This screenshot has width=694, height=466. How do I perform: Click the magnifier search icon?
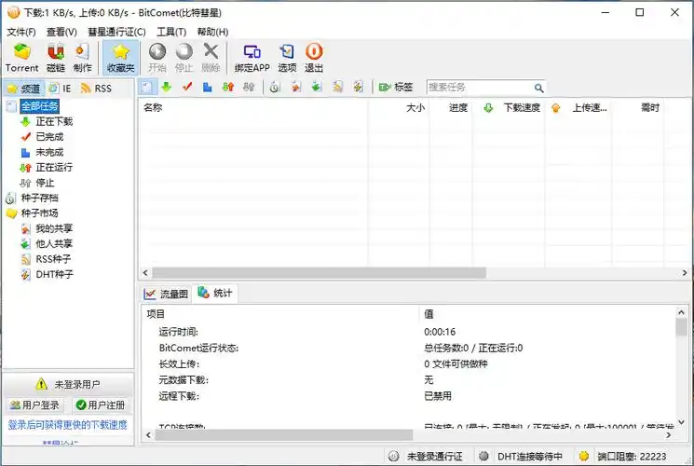(538, 88)
